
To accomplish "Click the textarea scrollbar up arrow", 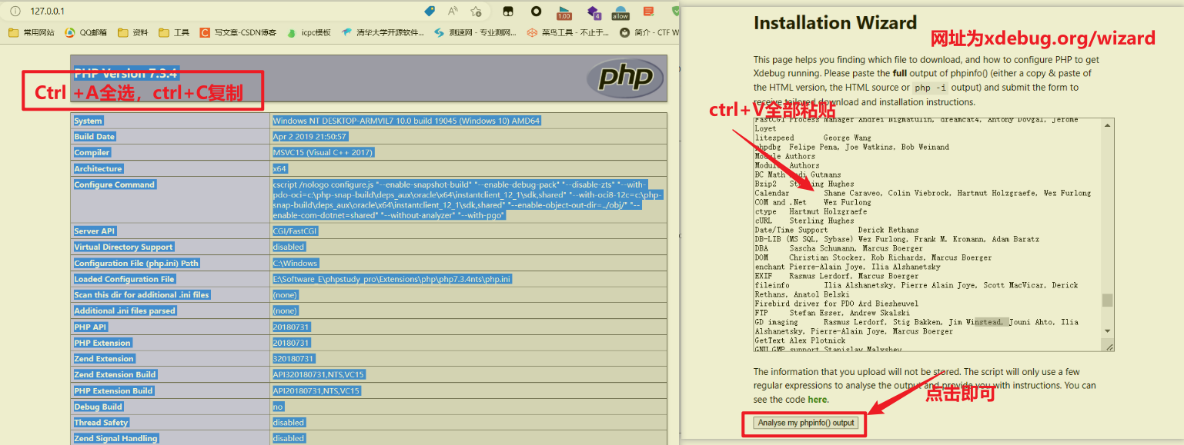I will pyautogui.click(x=1108, y=125).
